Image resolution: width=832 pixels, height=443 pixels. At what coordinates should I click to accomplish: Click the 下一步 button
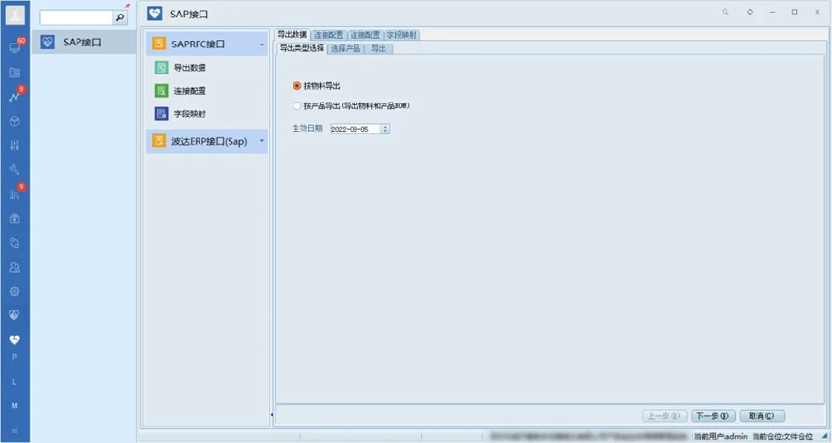[712, 416]
